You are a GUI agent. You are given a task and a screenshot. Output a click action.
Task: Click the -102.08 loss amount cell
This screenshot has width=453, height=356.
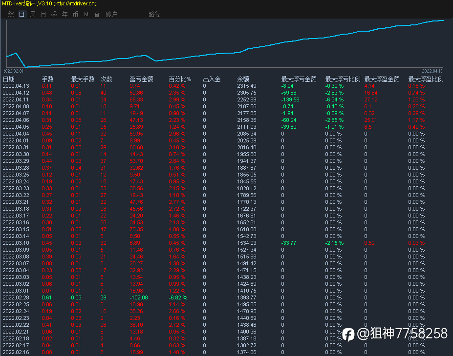tap(139, 297)
